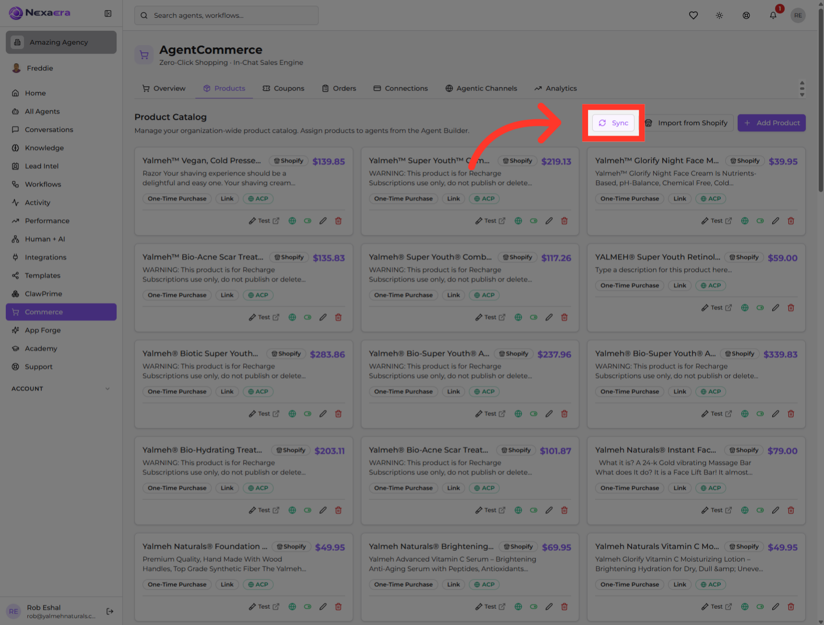Toggle active switch on $219.13 Super Youth card
The image size is (824, 625).
(533, 221)
